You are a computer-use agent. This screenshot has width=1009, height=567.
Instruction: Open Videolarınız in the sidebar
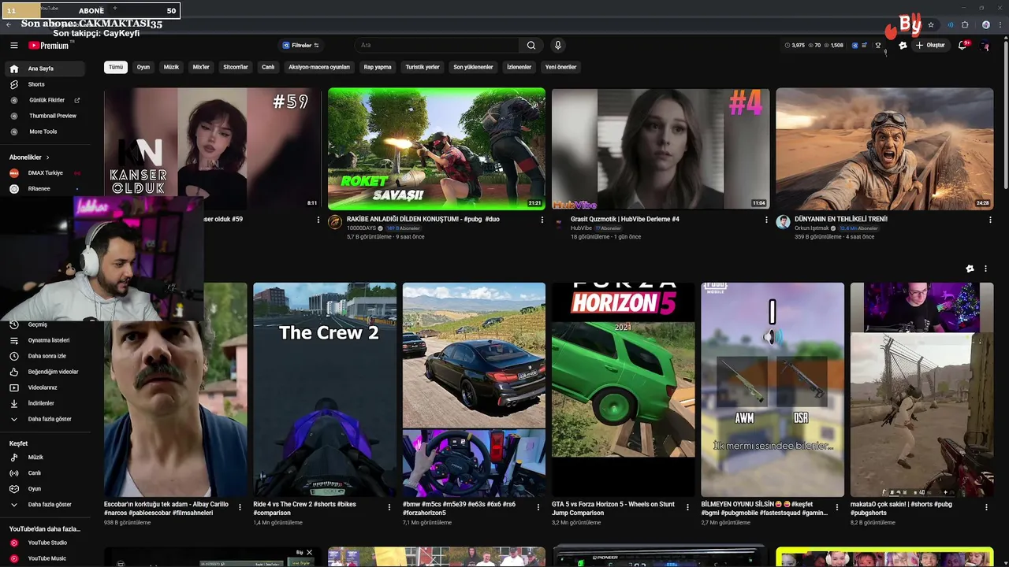(x=43, y=387)
